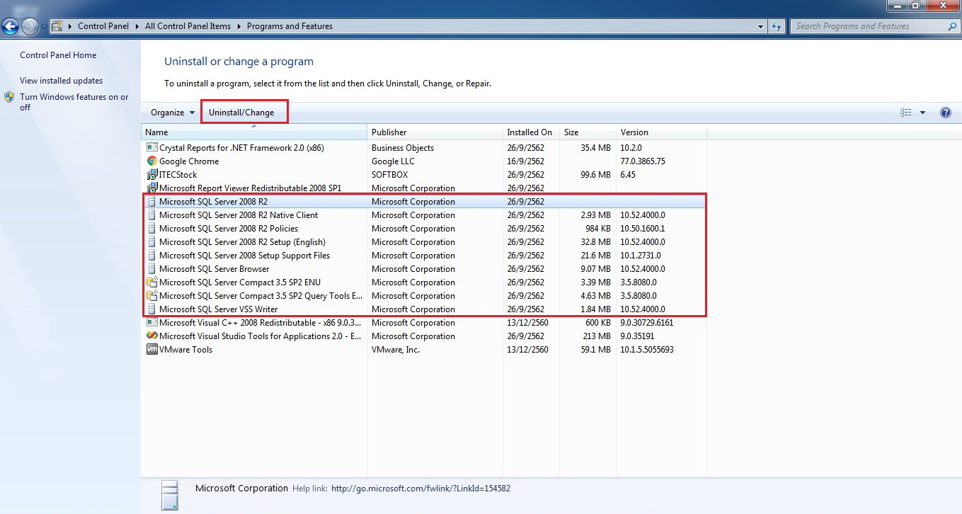Image resolution: width=962 pixels, height=514 pixels.
Task: Click the Google LLC publisher cell
Action: (x=393, y=161)
